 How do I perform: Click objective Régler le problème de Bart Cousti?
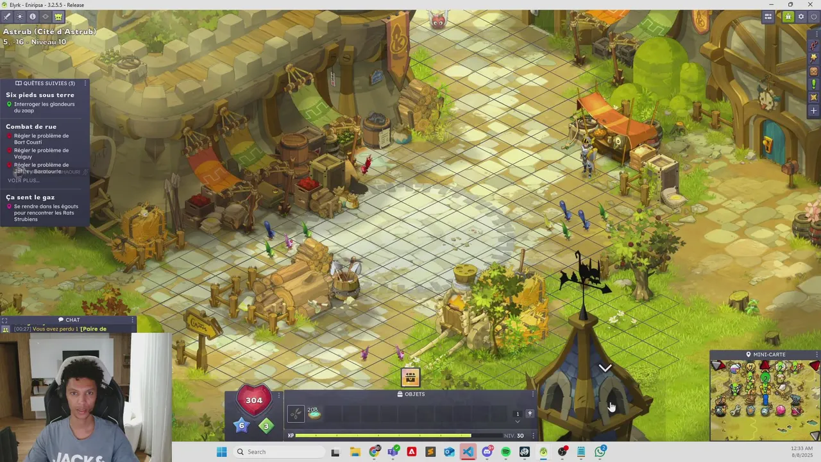tap(41, 139)
